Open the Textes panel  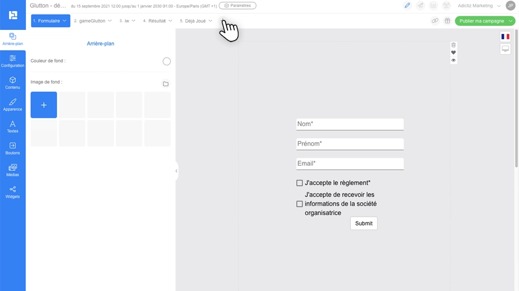pos(12,127)
